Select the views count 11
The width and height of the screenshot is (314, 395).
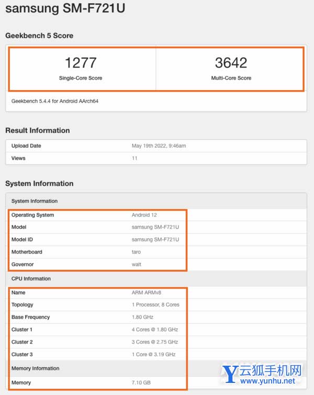coord(134,158)
